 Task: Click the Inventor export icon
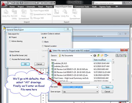[x=57, y=13]
